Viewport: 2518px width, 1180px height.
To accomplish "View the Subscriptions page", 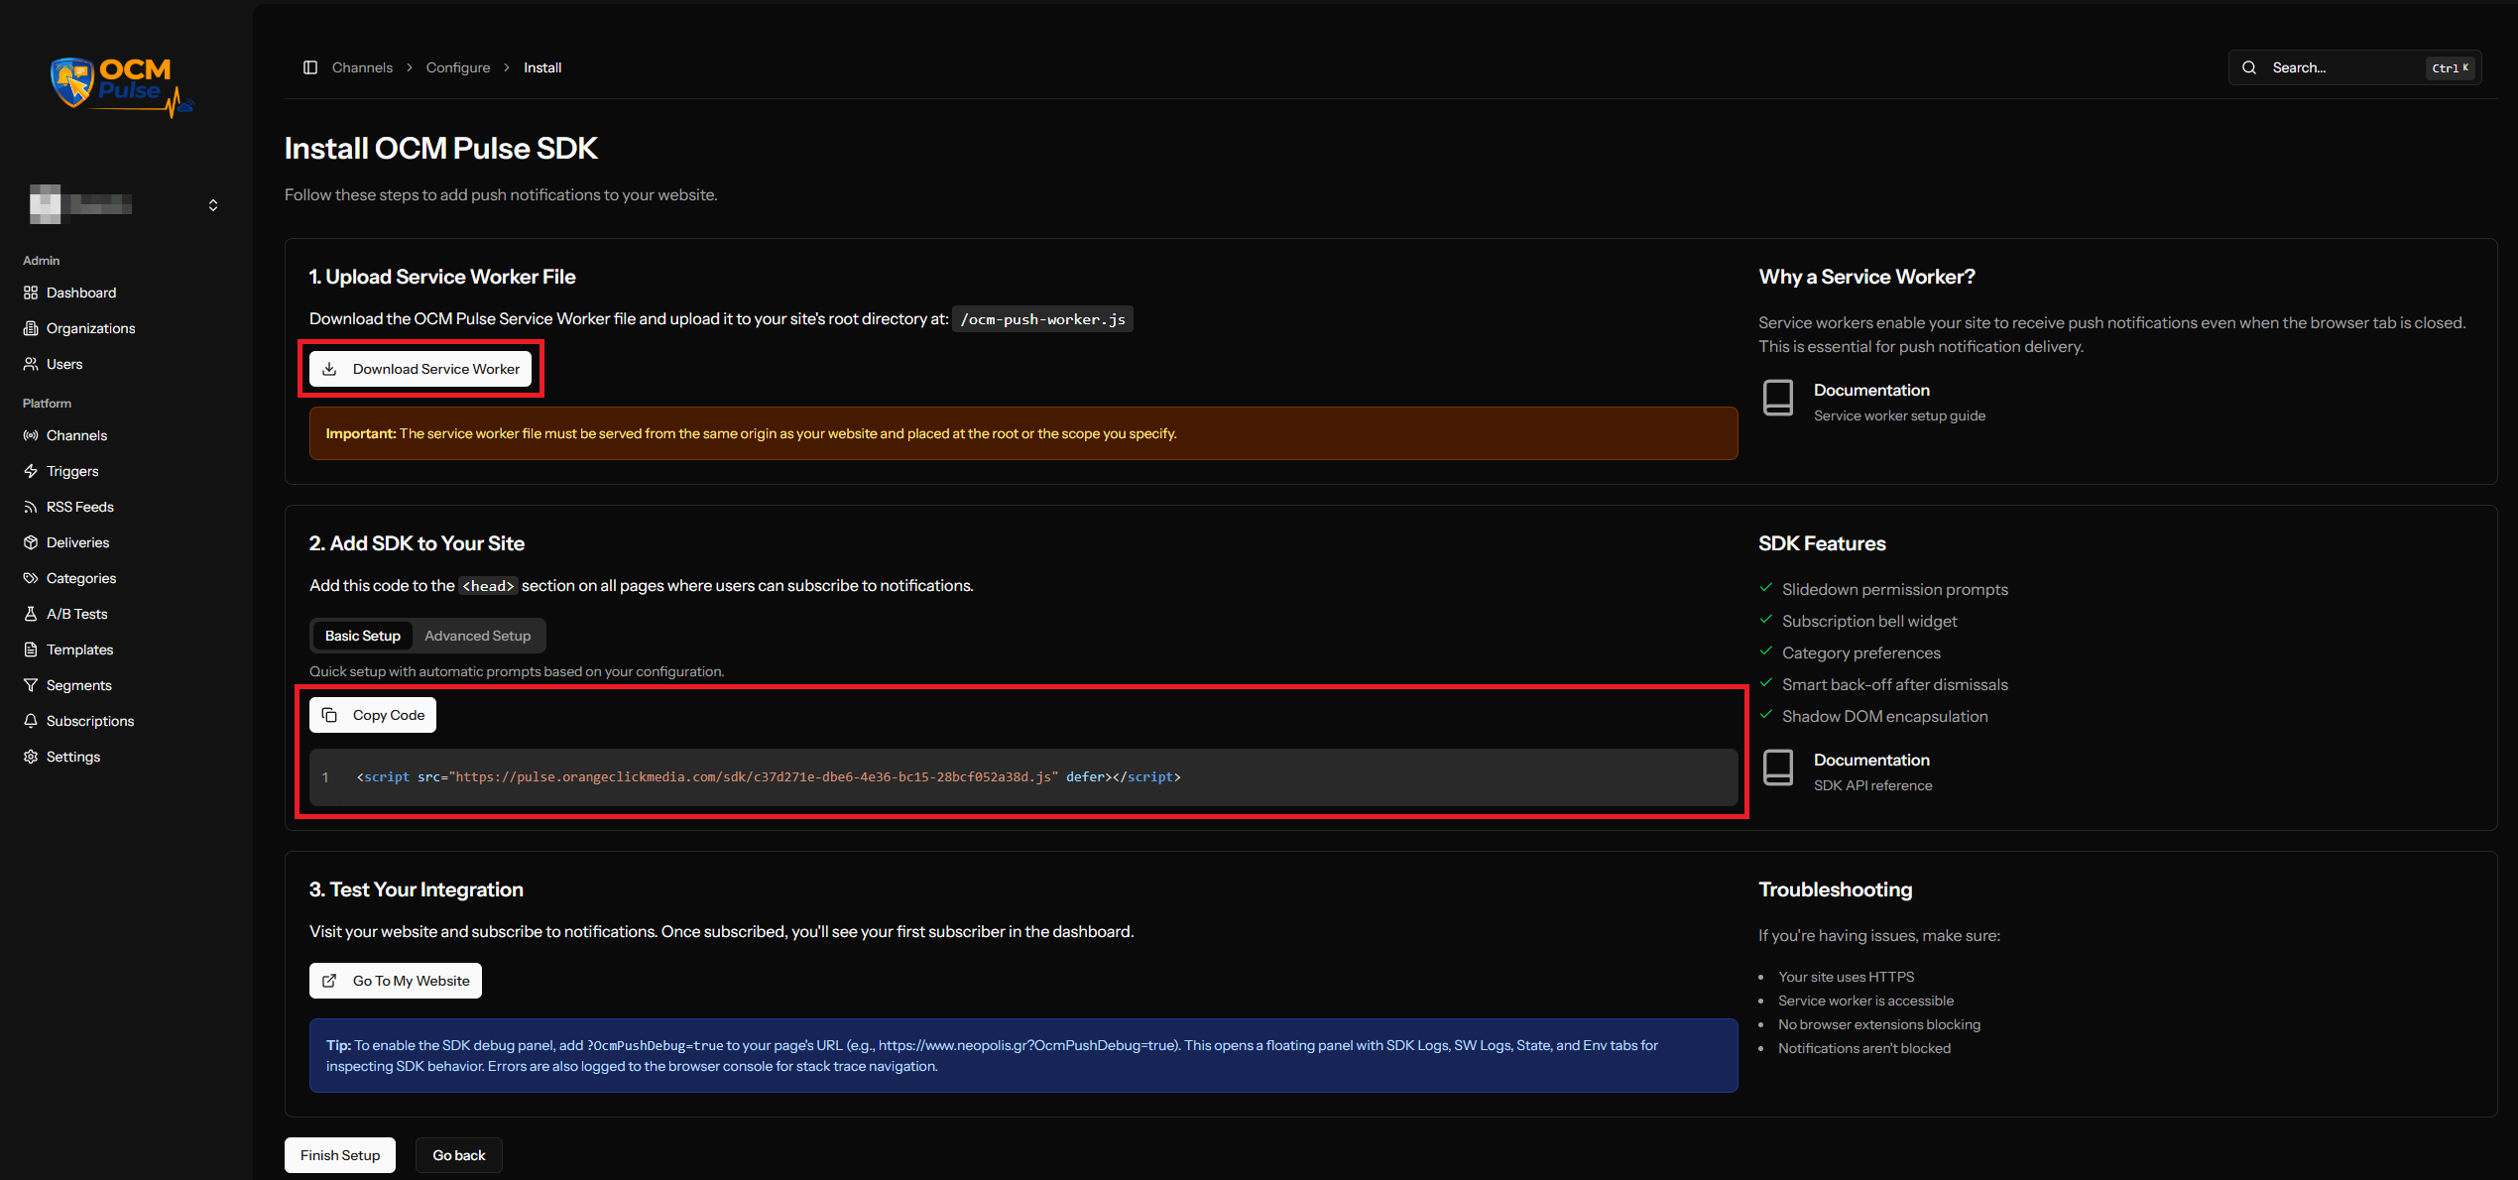I will (x=90, y=720).
